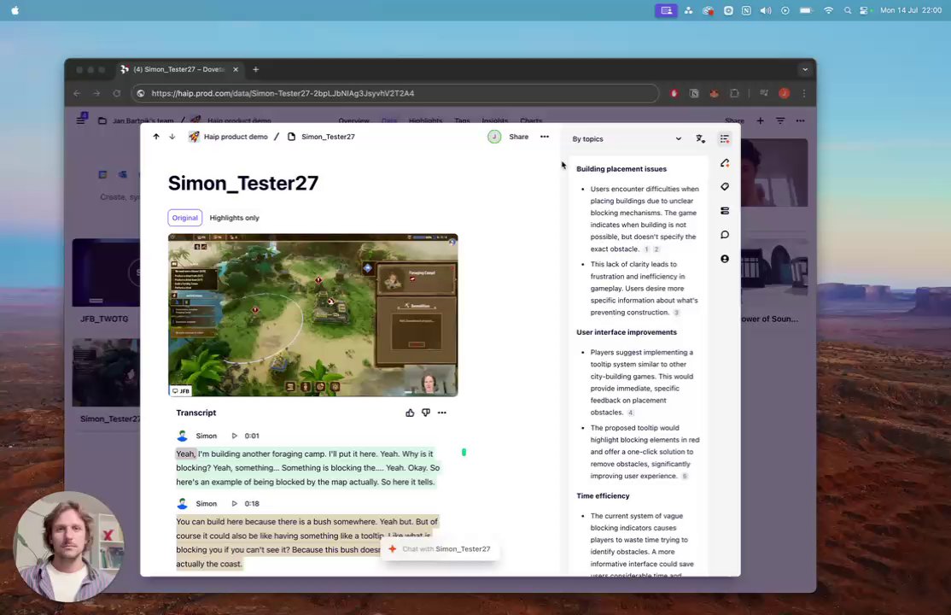The height and width of the screenshot is (615, 951).
Task: Open Haip product demo breadcrumb link
Action: [x=236, y=137]
